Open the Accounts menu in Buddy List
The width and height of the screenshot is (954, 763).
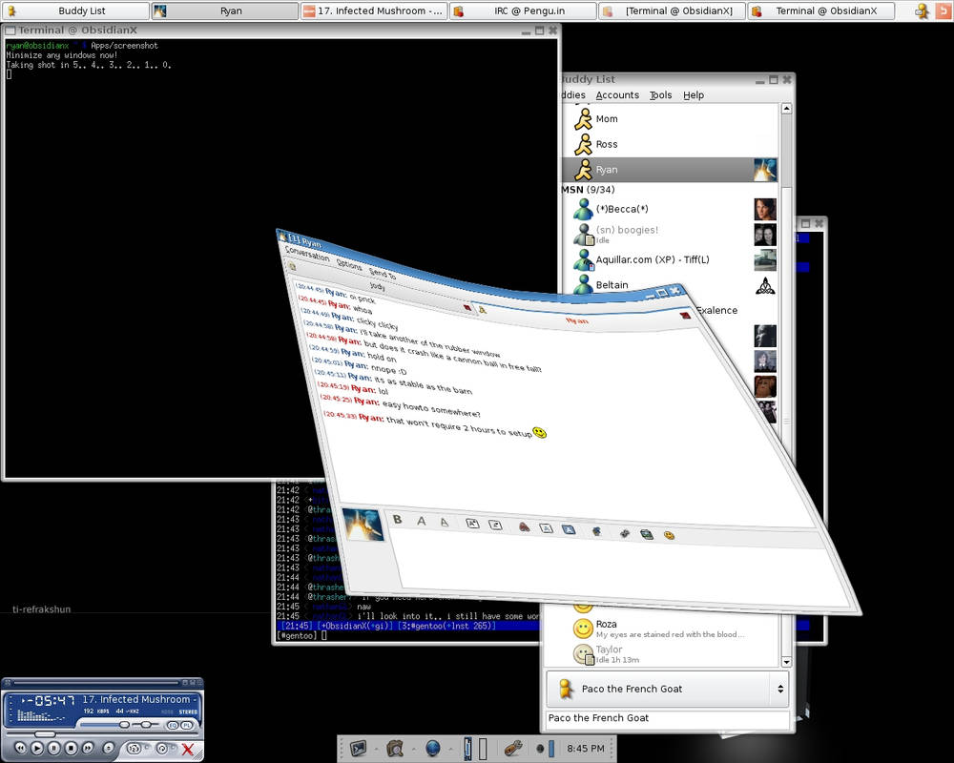pos(617,95)
